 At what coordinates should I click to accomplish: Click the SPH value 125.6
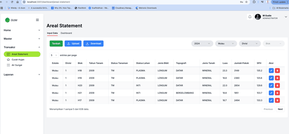click(260, 78)
